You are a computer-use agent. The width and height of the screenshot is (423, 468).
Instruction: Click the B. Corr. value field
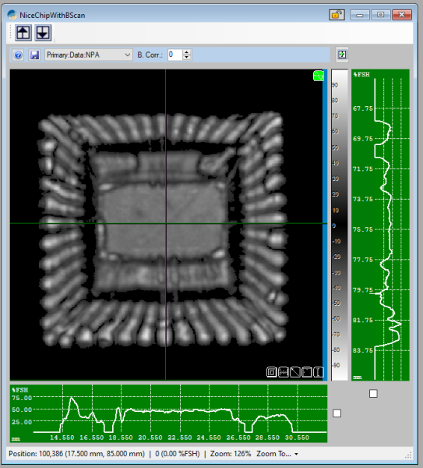(175, 55)
